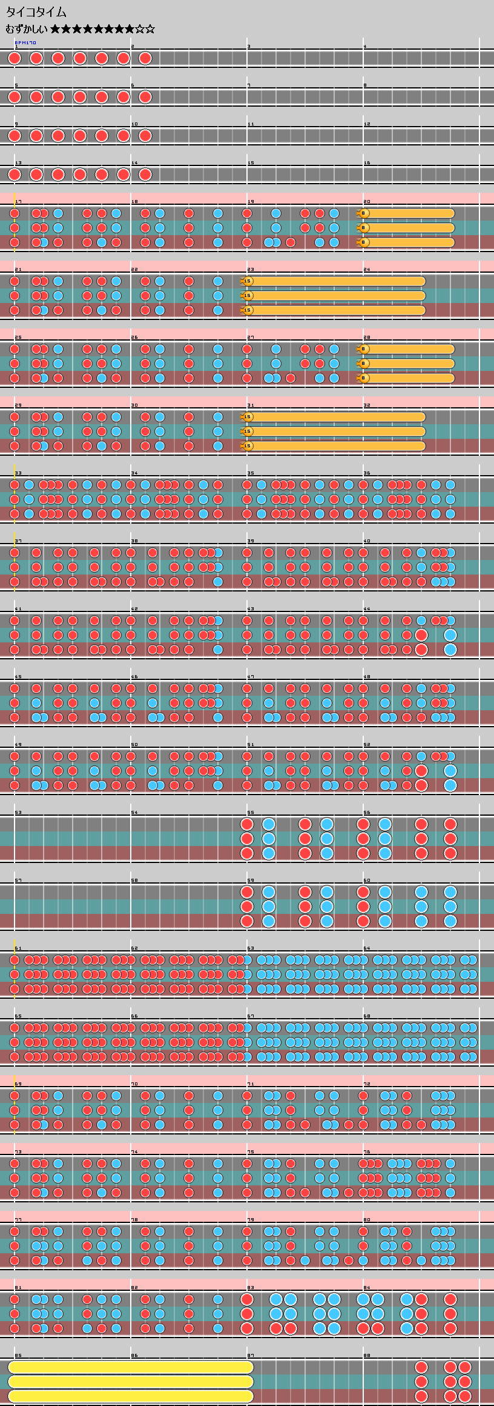
Task: Click the large blue note ending measure 60, top lane
Action: coord(450,892)
